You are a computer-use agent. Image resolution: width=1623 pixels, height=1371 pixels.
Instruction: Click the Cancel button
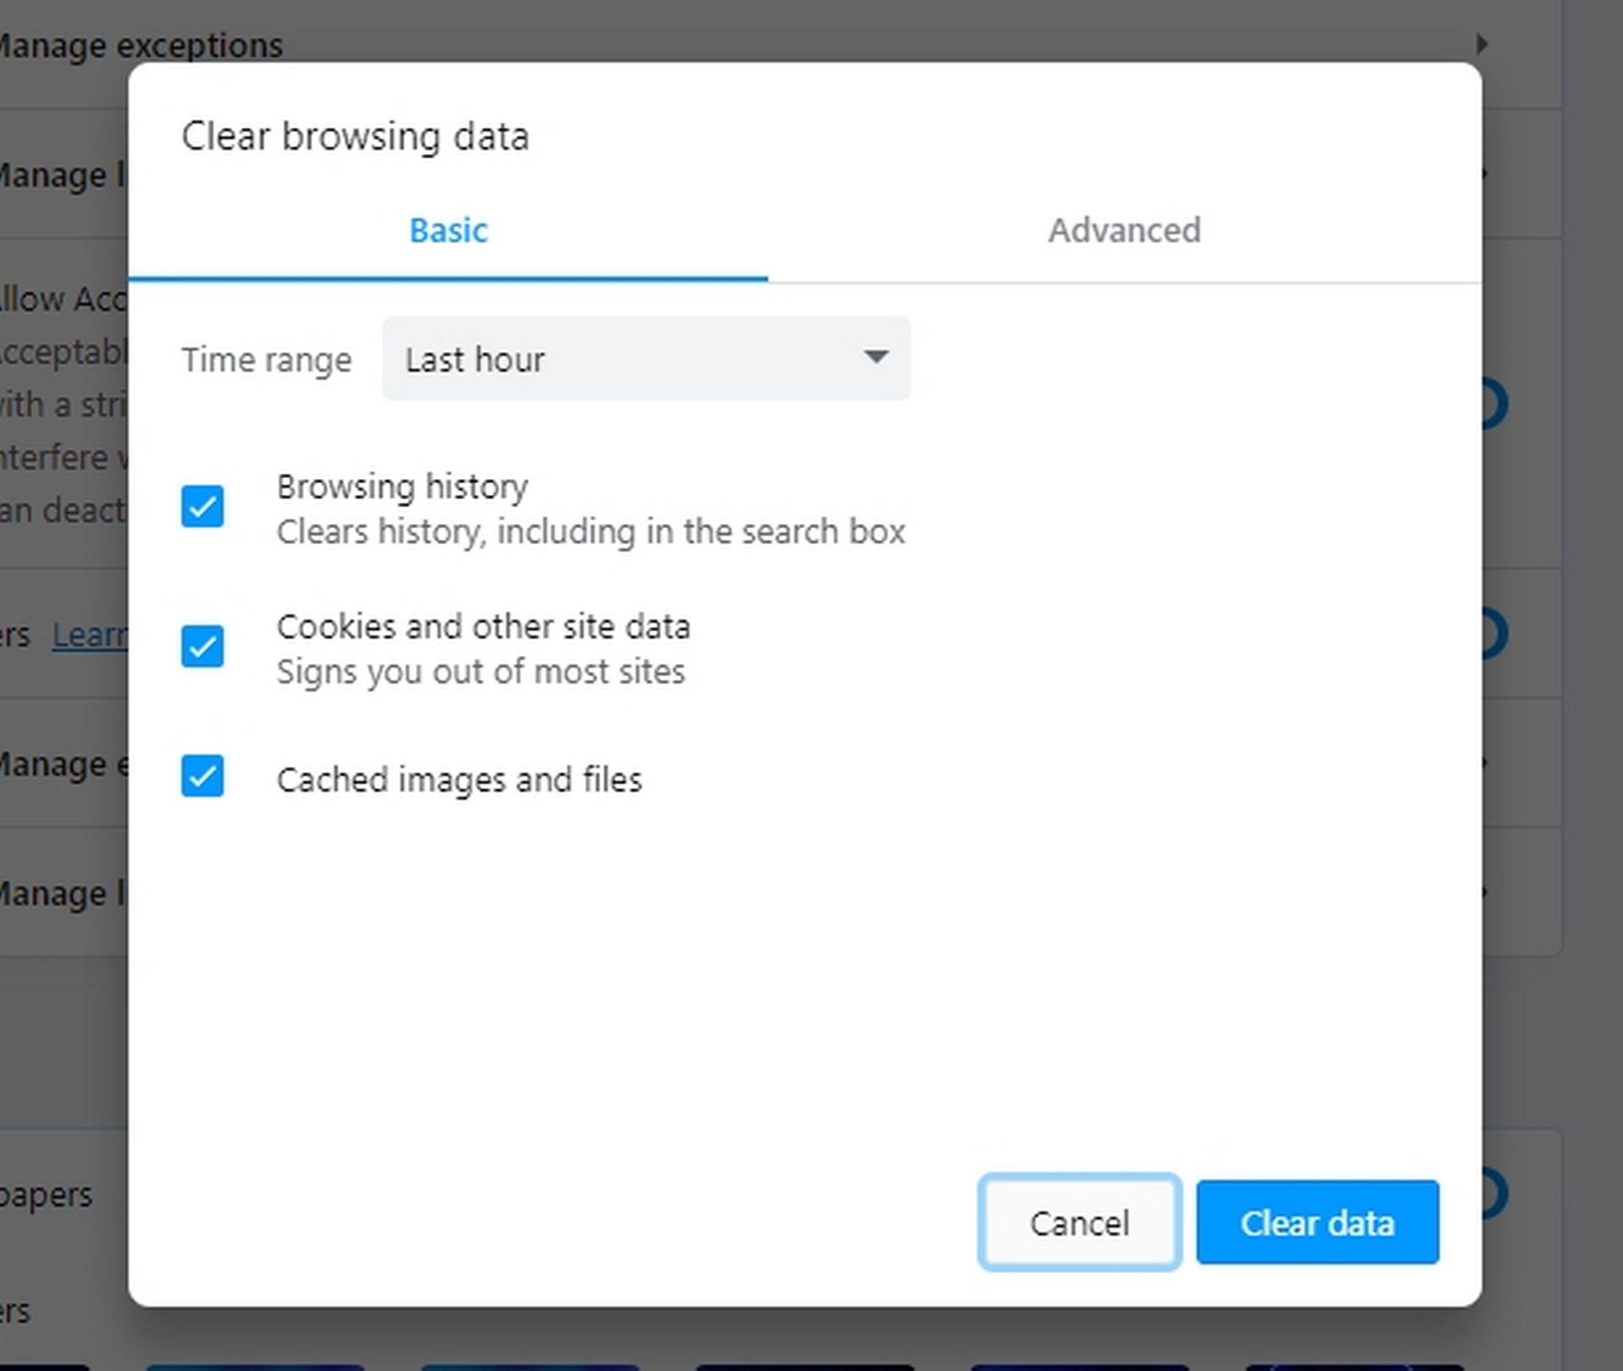click(x=1079, y=1222)
